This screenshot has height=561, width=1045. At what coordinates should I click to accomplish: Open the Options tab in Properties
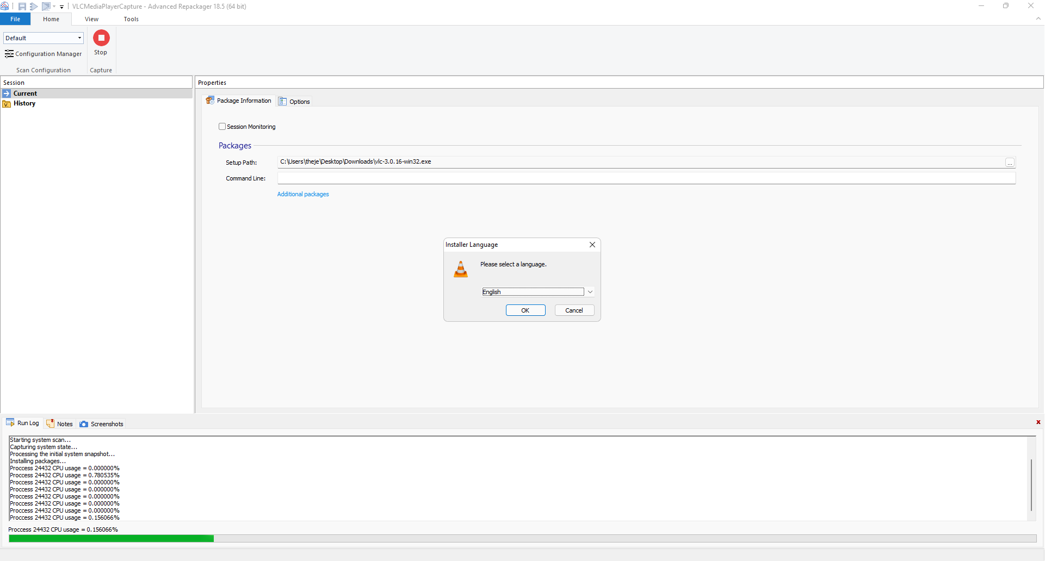click(x=294, y=102)
